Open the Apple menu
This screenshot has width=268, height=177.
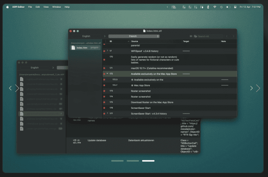click(7, 7)
